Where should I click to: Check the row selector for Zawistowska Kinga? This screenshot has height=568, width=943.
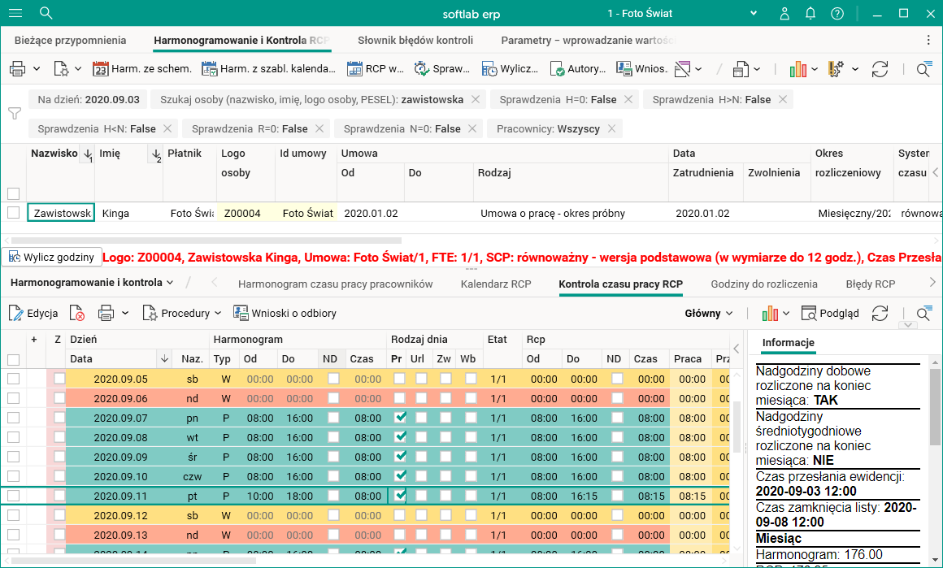pos(13,213)
